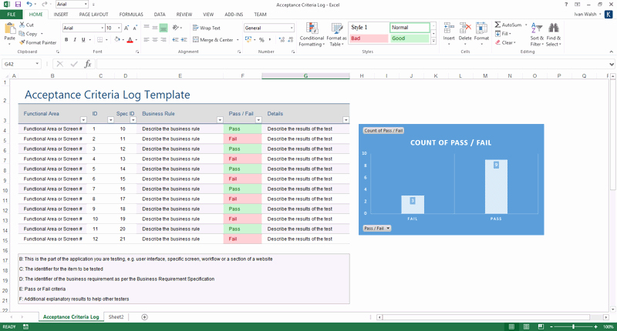The image size is (617, 331).
Task: Open Pass / Fail column filter dropdown
Action: (258, 120)
